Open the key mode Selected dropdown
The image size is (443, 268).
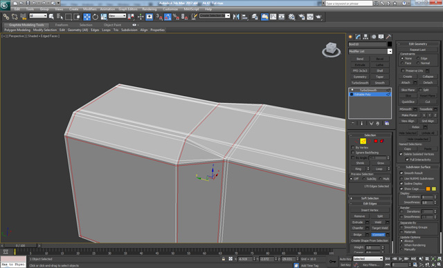coord(368,259)
